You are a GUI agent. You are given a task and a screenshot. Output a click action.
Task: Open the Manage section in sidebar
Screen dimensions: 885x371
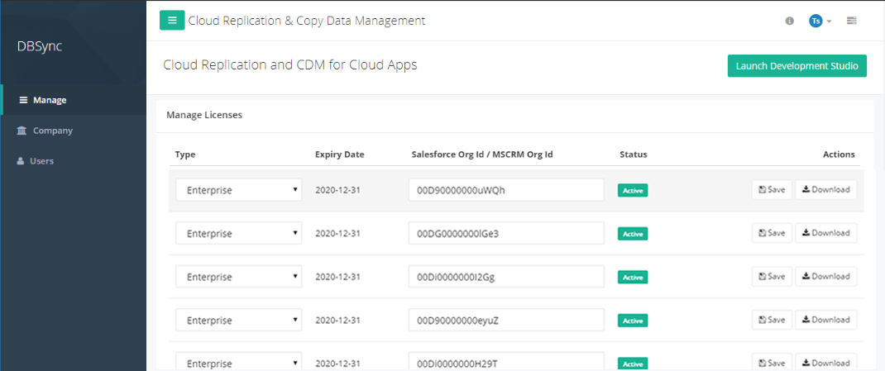49,100
